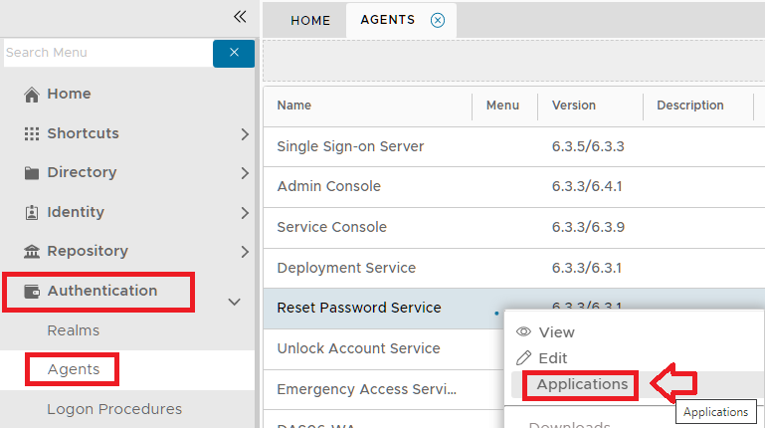Expand the Shortcuts menu arrow
This screenshot has width=765, height=428.
click(x=245, y=134)
